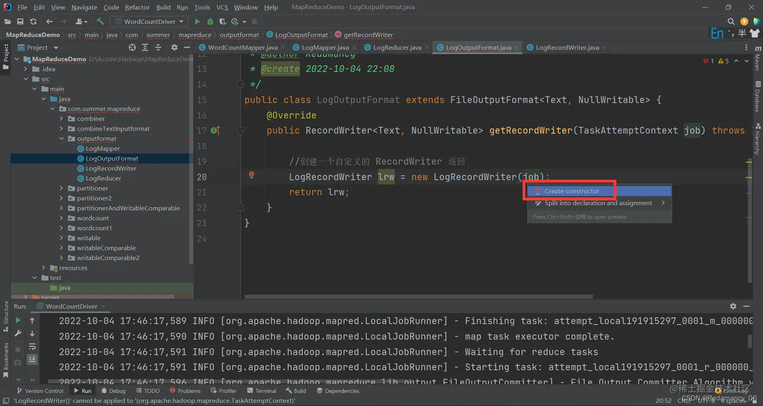
Task: Hide the Project panel with minus icon
Action: pyautogui.click(x=186, y=47)
